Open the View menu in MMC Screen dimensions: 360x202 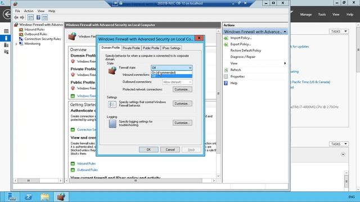[x=41, y=11]
